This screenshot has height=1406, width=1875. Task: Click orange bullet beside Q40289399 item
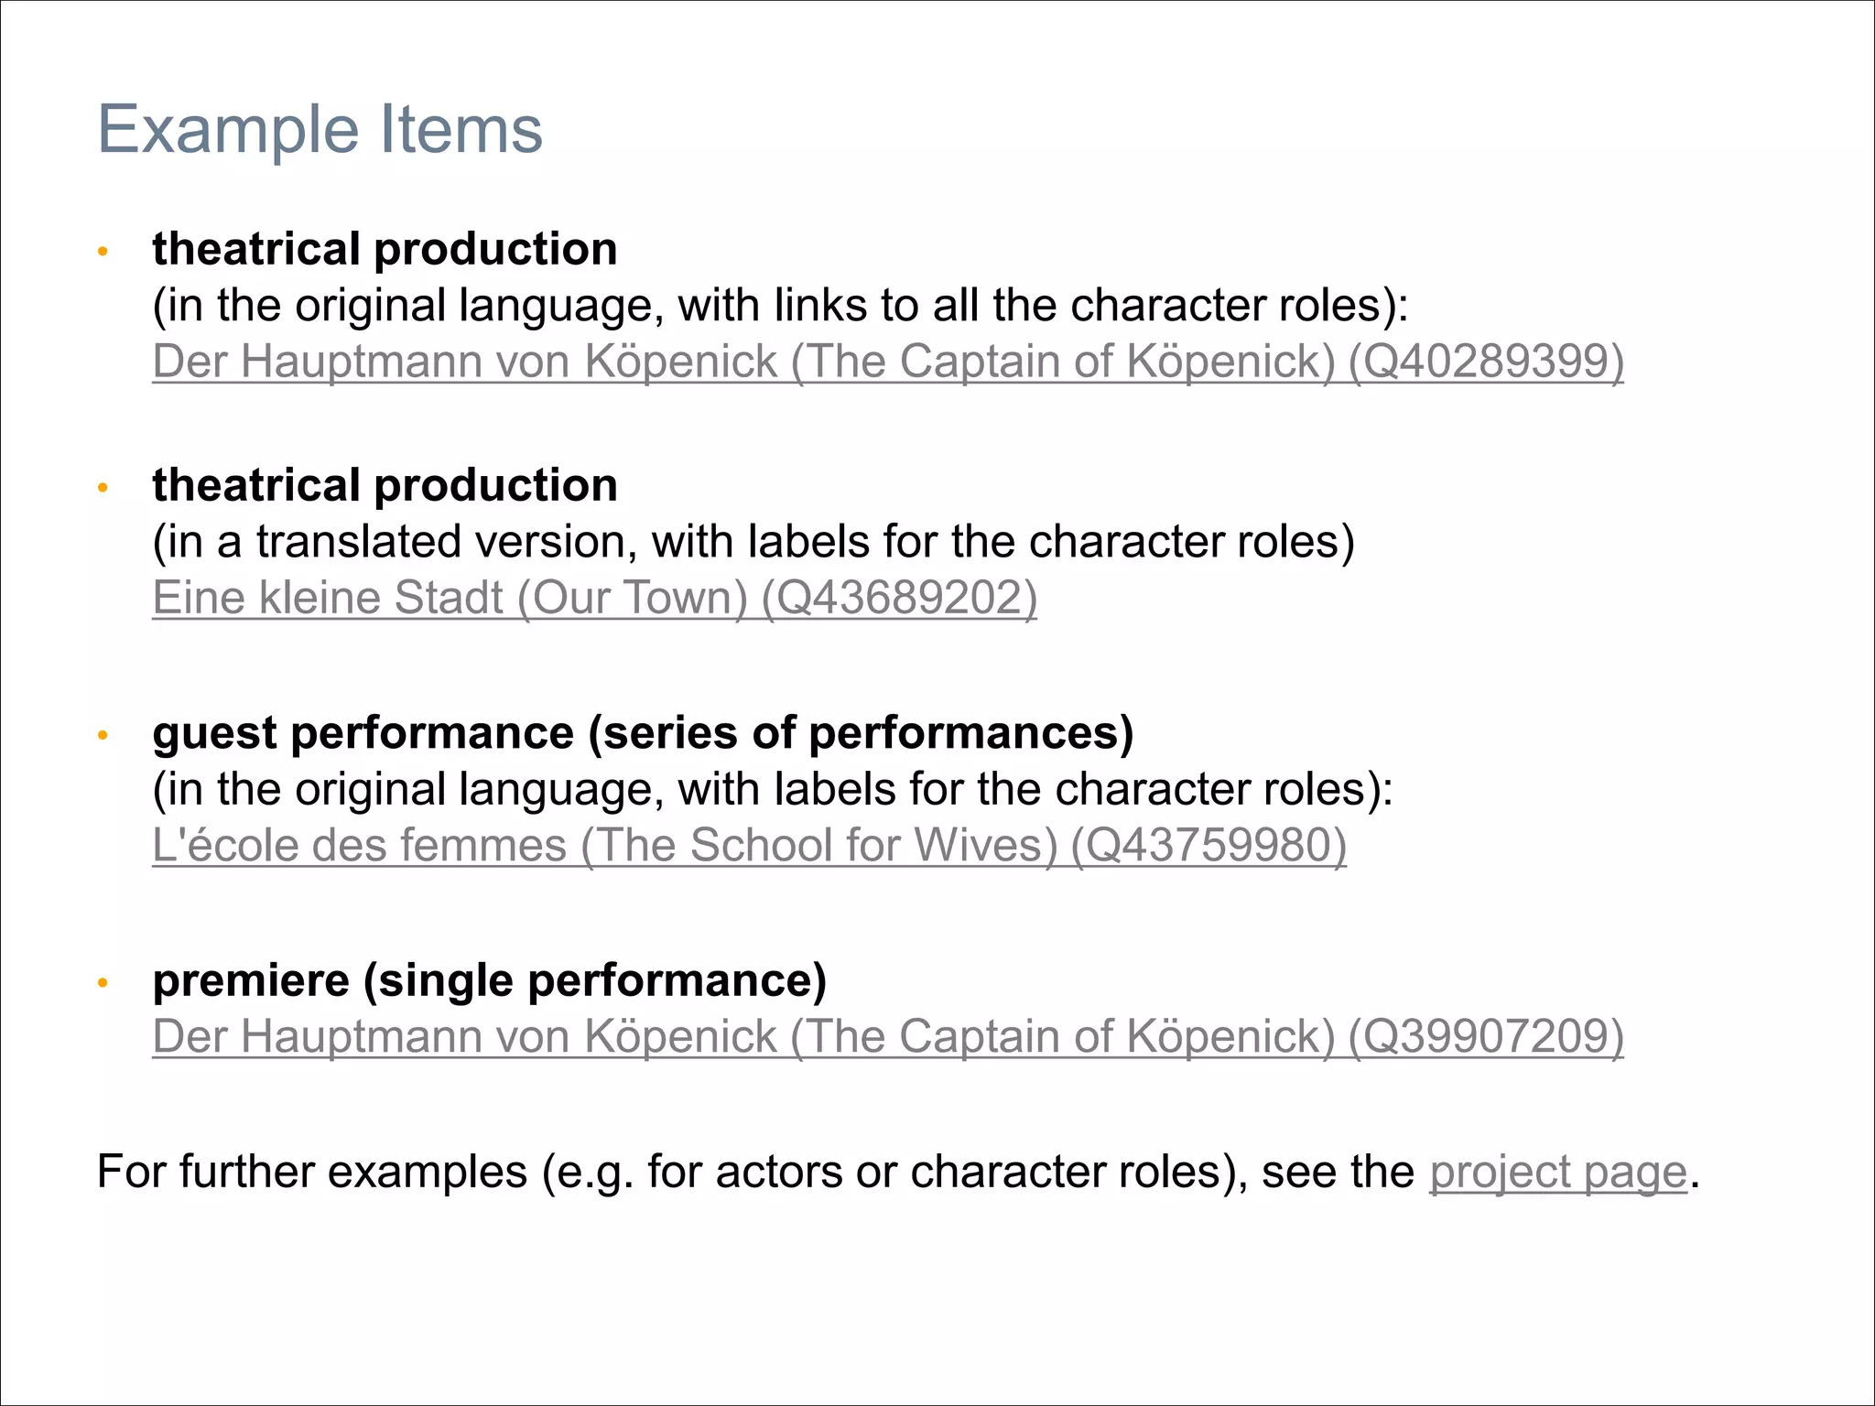103,251
